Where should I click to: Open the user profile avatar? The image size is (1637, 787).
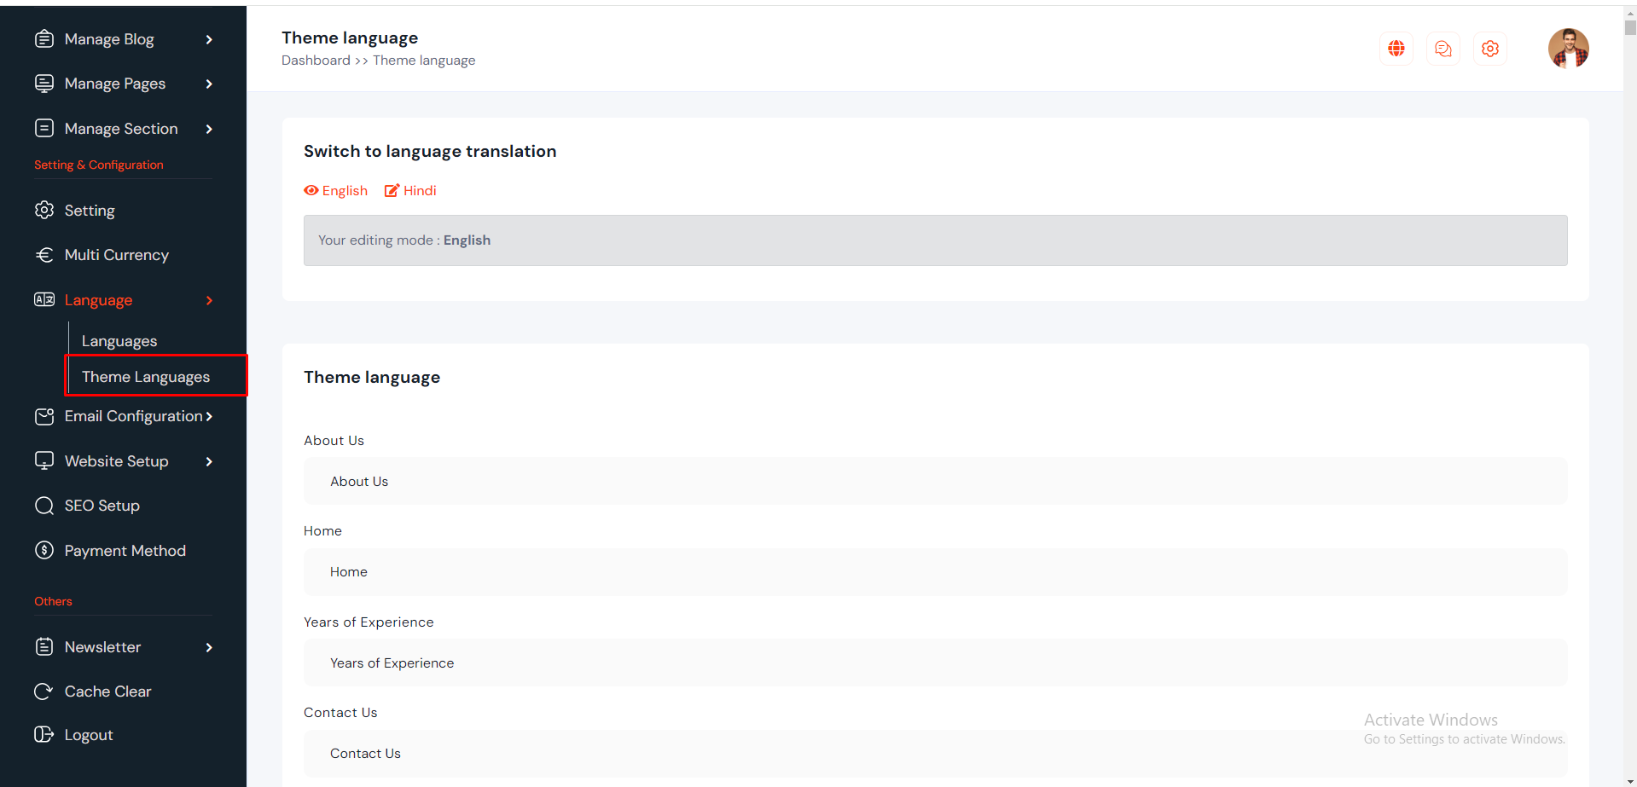pos(1568,48)
